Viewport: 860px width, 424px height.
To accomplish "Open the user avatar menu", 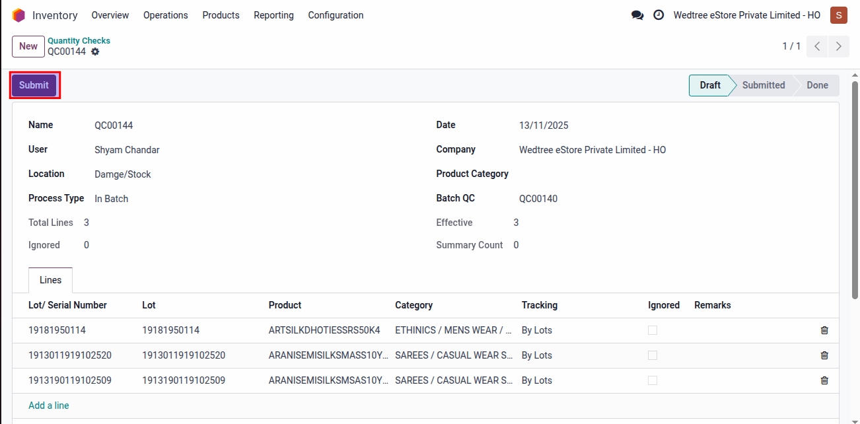I will click(x=838, y=15).
